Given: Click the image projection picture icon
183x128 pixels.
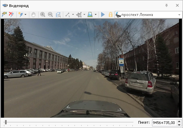Looking at the screenshot, I should coord(90,15).
